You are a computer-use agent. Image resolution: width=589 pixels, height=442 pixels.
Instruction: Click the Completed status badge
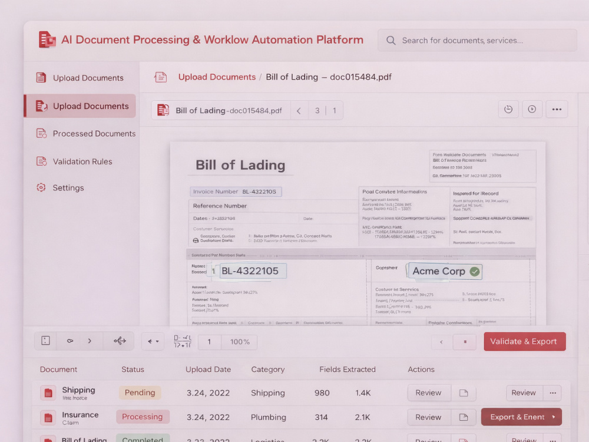click(143, 438)
